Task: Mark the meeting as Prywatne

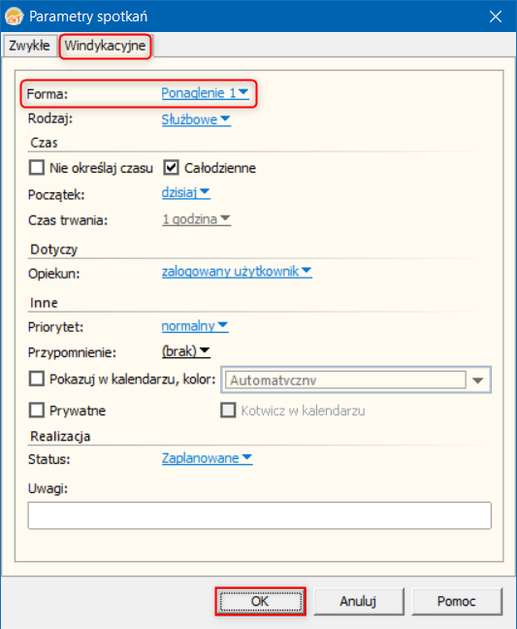Action: coord(37,411)
